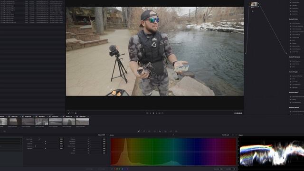Select the blue hue curve swatch
304x171 pixels.
tap(125, 169)
